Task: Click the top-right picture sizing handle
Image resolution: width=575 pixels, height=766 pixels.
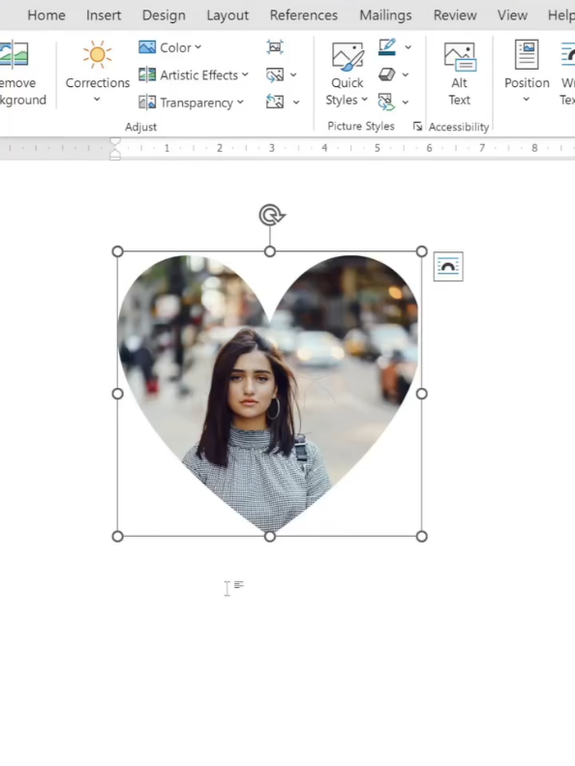Action: (421, 251)
